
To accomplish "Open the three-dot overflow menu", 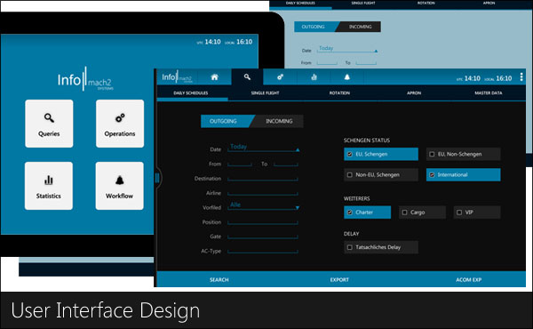I will [521, 76].
